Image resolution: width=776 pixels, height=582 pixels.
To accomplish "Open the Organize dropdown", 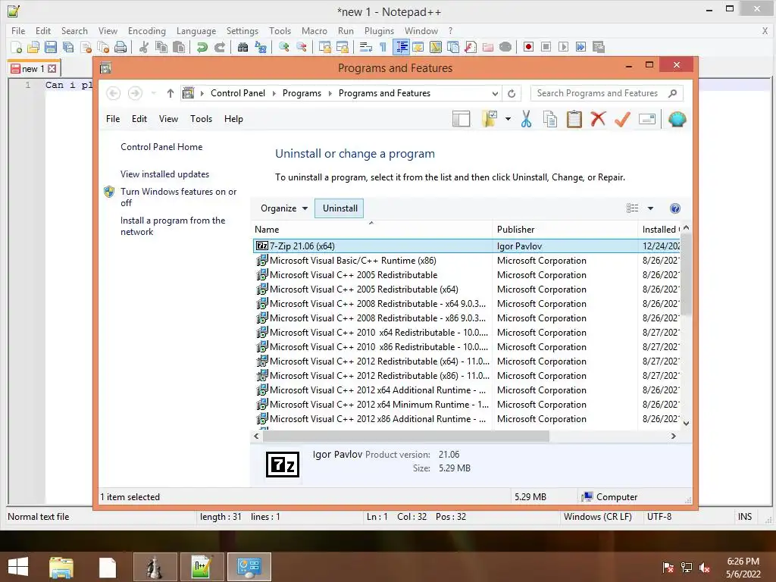I will [x=284, y=208].
